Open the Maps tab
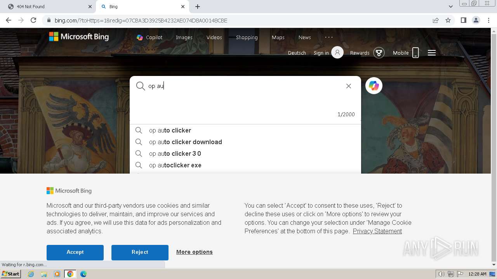The height and width of the screenshot is (279, 497). pyautogui.click(x=278, y=37)
